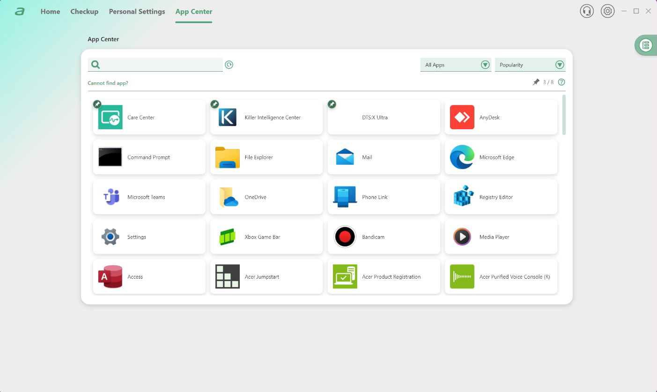Open the OneDrive cloud folder icon
Screen dimensions: 657x392
(x=229, y=197)
